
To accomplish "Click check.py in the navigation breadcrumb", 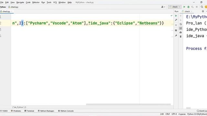I will [x=13, y=7].
